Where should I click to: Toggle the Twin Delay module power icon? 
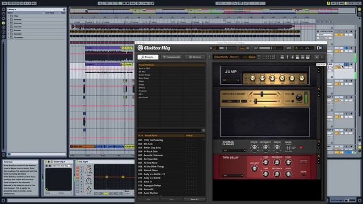click(319, 156)
